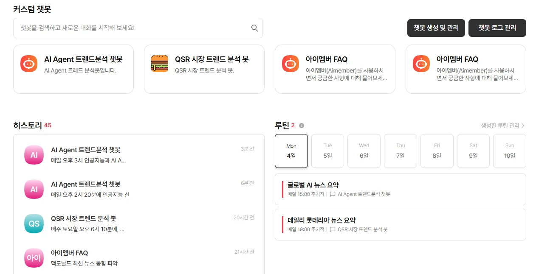Open the third 아이멤버 FAQ chatbot card
536x274 pixels.
coord(335,69)
